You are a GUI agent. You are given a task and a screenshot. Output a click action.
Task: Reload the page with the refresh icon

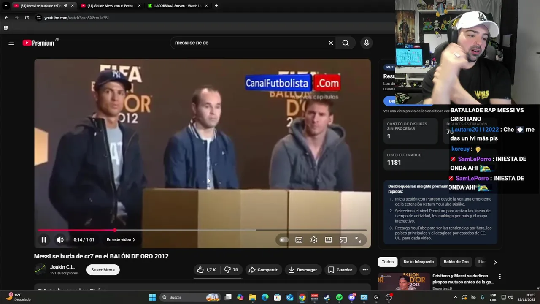point(27,18)
